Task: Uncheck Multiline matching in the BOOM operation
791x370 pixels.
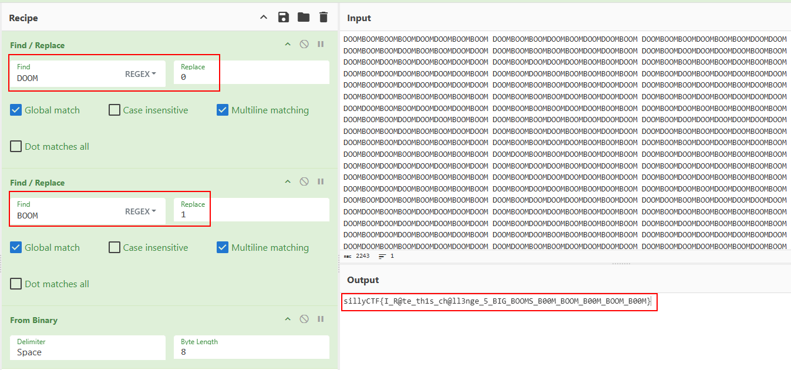Action: click(223, 247)
